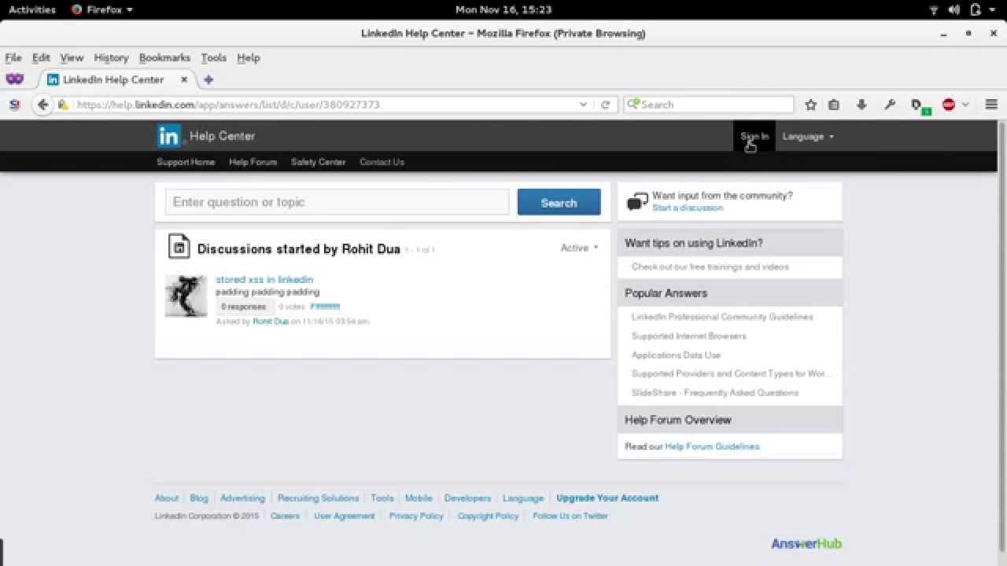The image size is (1007, 566).
Task: Click About footer link
Action: pos(166,498)
